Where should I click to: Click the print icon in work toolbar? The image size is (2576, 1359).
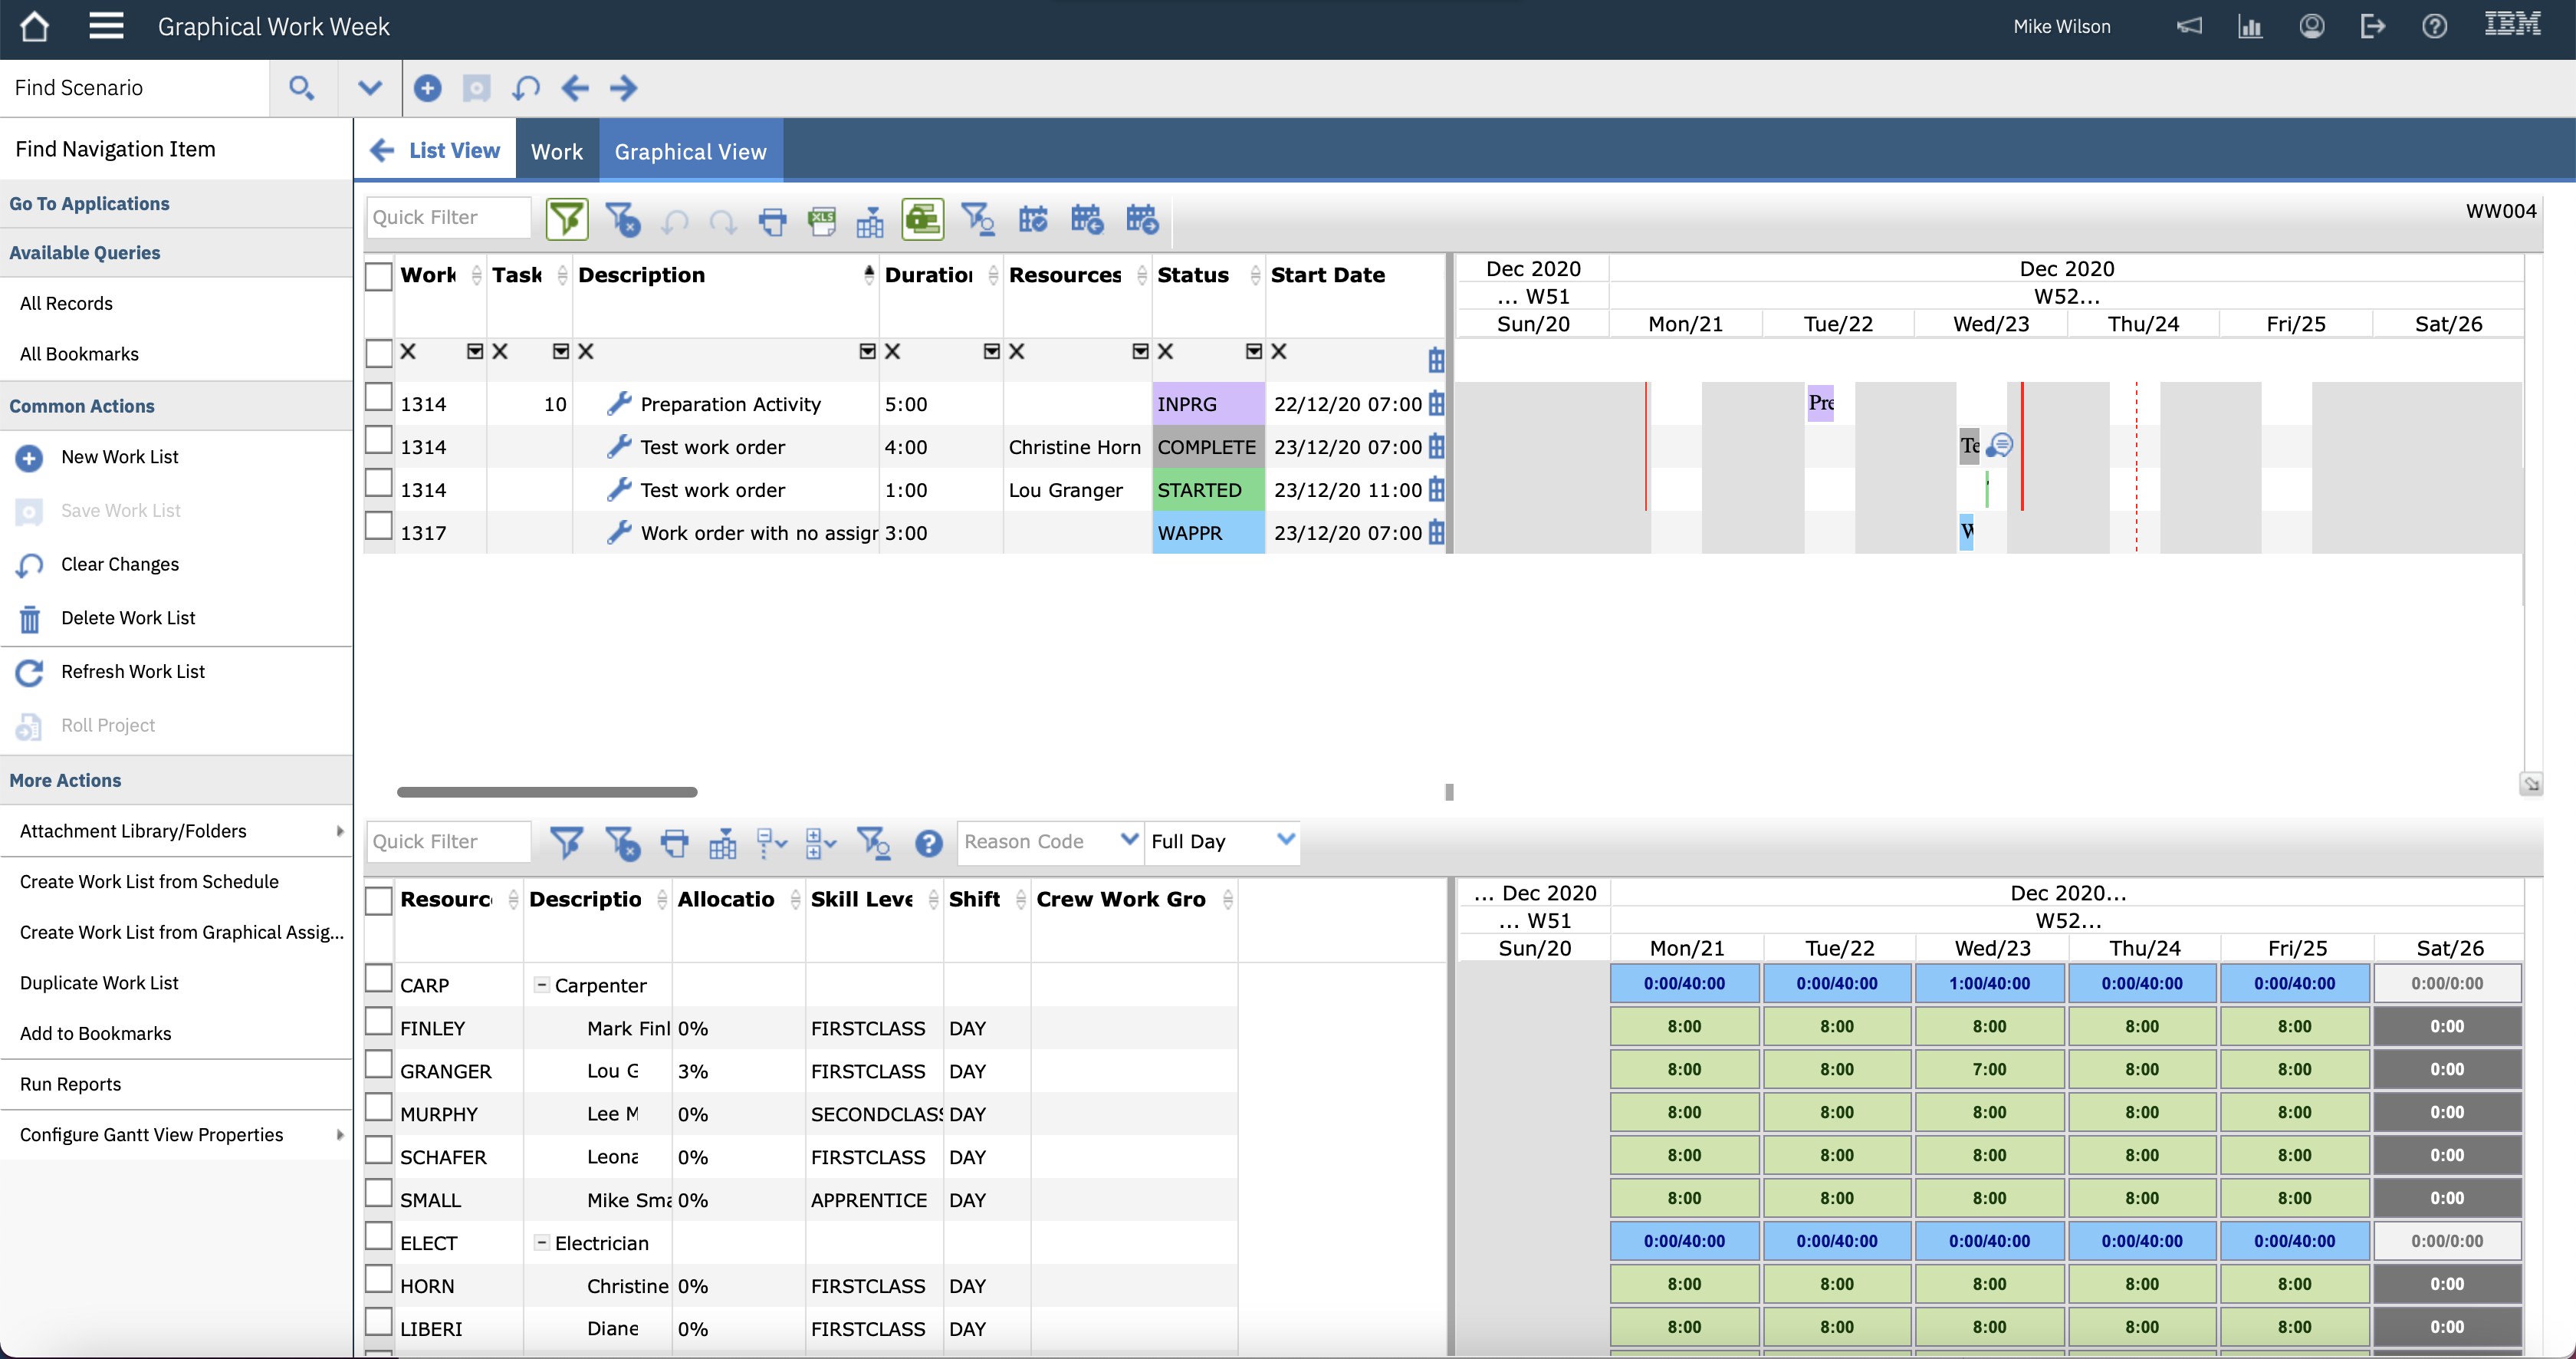(x=772, y=220)
